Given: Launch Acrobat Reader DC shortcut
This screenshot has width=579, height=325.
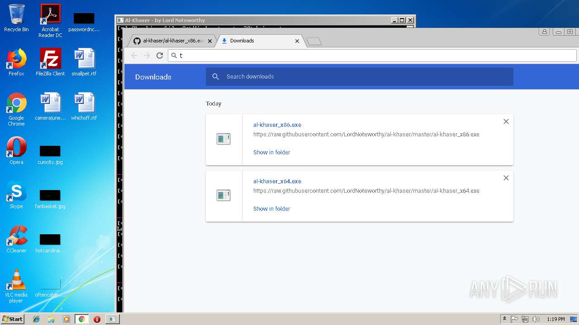Looking at the screenshot, I should tap(50, 20).
